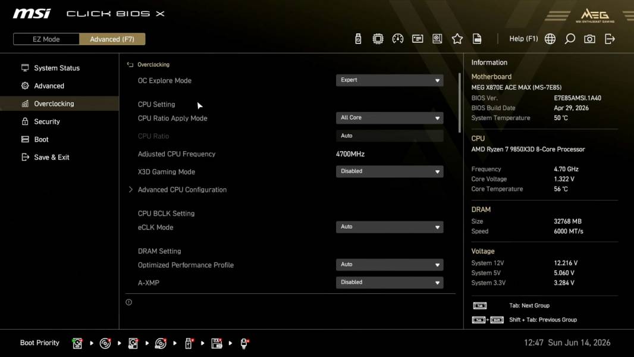
Task: Select Overclocking in sidebar
Action: [x=59, y=104]
